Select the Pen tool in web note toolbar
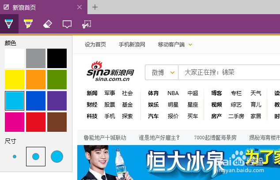Viewport: 280px width, 180px height. click(x=9, y=24)
